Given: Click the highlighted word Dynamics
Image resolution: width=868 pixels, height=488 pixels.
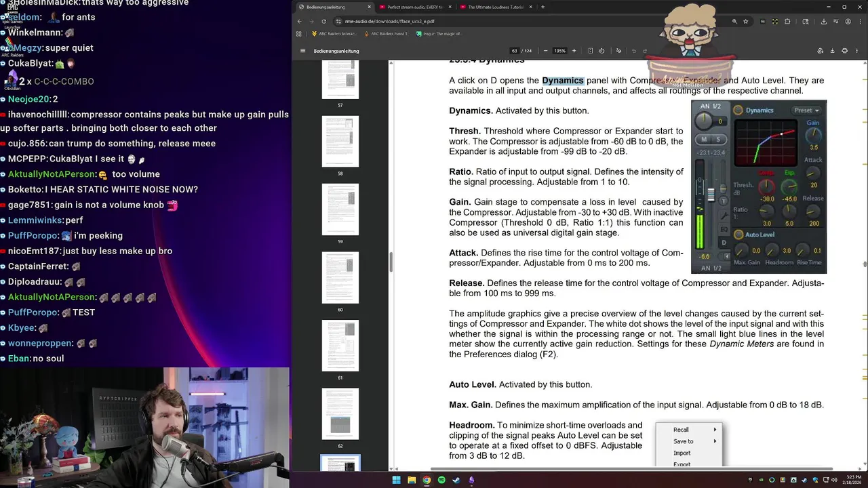Looking at the screenshot, I should pyautogui.click(x=563, y=80).
